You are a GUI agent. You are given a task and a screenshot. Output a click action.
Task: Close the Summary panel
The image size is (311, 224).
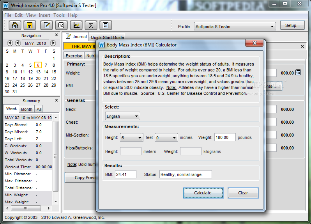[x=57, y=100]
